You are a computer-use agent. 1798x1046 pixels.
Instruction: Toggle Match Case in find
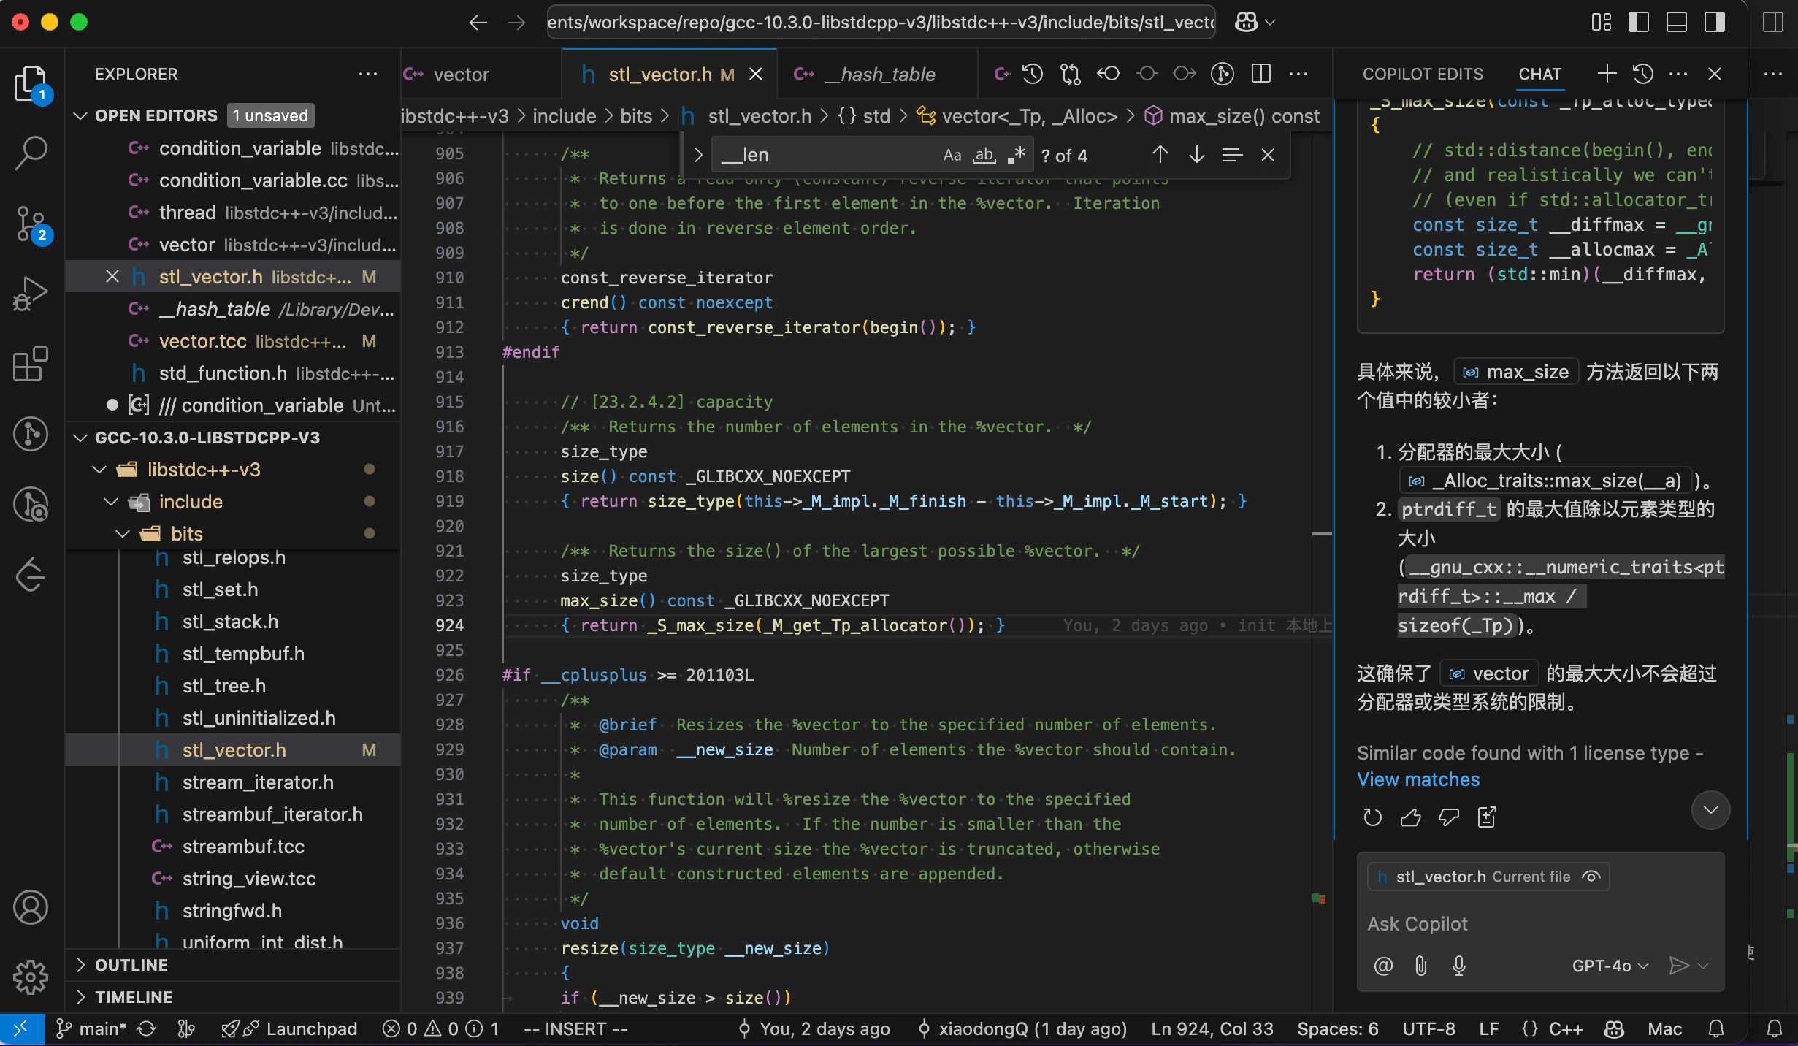952,155
